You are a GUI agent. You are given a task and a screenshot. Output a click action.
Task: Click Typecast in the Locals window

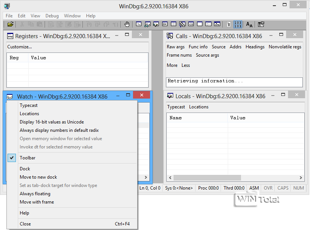coord(176,107)
